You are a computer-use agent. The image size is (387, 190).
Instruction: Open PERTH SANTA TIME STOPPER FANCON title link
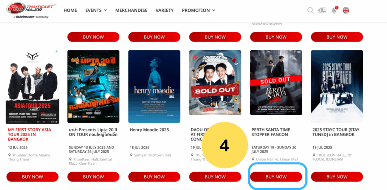tap(271, 132)
